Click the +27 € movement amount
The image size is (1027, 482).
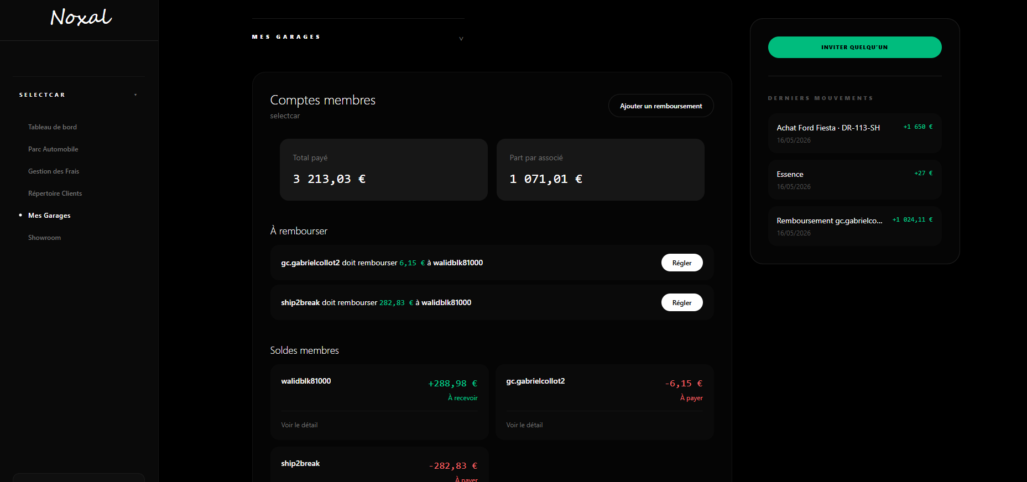tap(924, 174)
